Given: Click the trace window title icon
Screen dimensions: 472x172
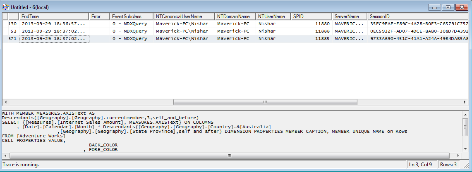Looking at the screenshot, I should [5, 7].
